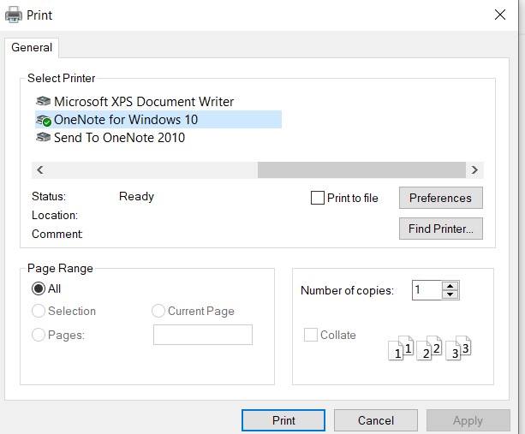Open the General tab
This screenshot has height=434, width=525.
[32, 48]
